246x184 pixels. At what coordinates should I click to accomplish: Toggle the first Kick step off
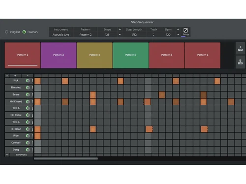37,81
